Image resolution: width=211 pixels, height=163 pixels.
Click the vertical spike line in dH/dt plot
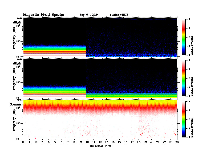tap(86, 37)
